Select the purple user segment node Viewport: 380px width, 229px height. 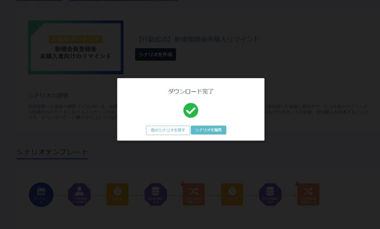point(79,194)
